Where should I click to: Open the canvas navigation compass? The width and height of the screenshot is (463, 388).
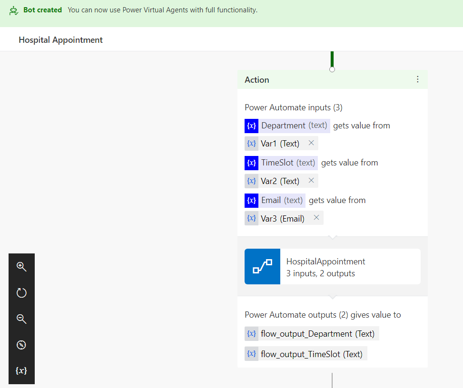(x=21, y=345)
